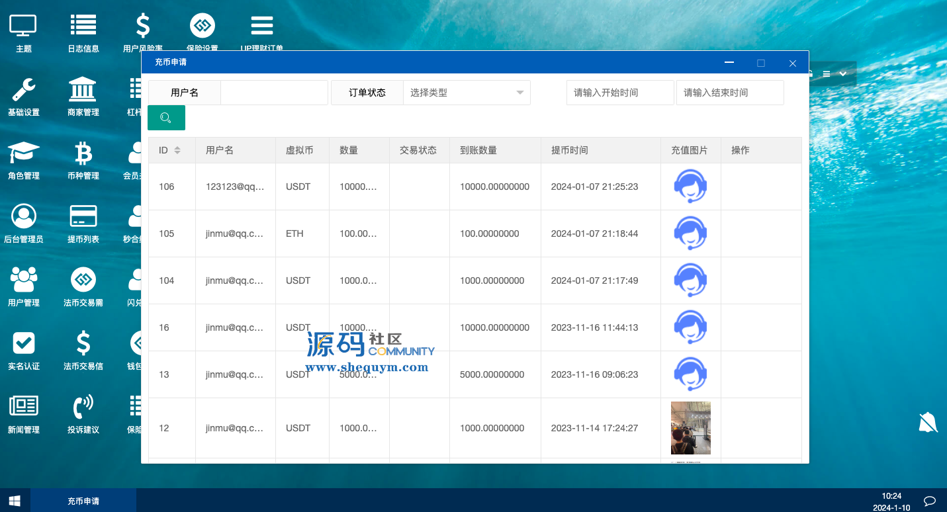This screenshot has height=512, width=947.
Task: Open the 订单状态 选择类型 dropdown
Action: point(467,93)
